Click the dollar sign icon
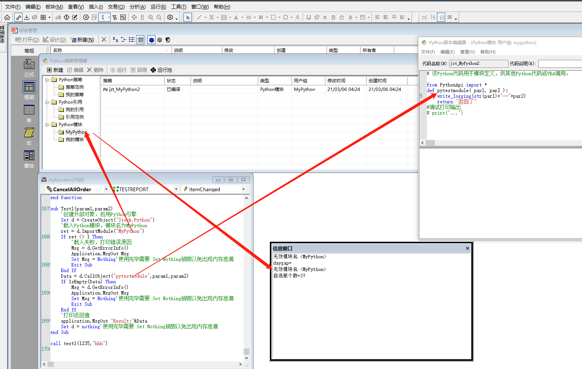 coord(103,17)
